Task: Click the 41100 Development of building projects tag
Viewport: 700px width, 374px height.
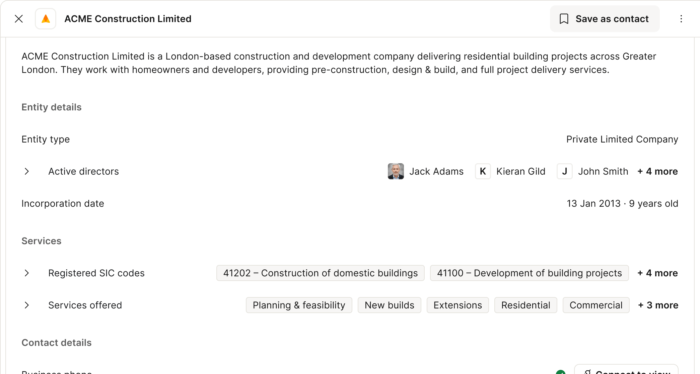Action: [529, 273]
